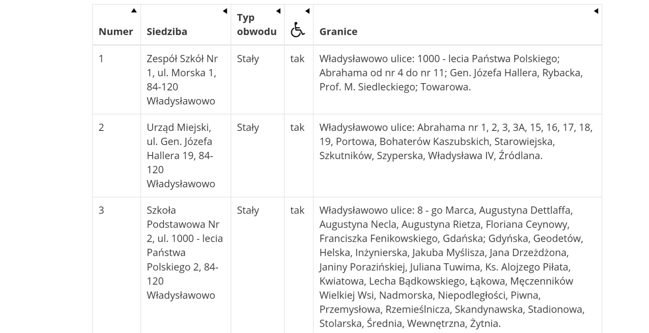Click the wheelchair accessibility icon in header

297,30
